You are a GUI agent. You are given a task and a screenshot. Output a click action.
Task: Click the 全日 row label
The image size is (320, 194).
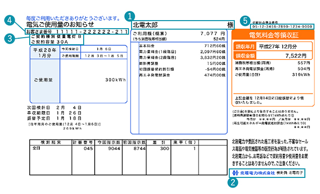pos(36,148)
